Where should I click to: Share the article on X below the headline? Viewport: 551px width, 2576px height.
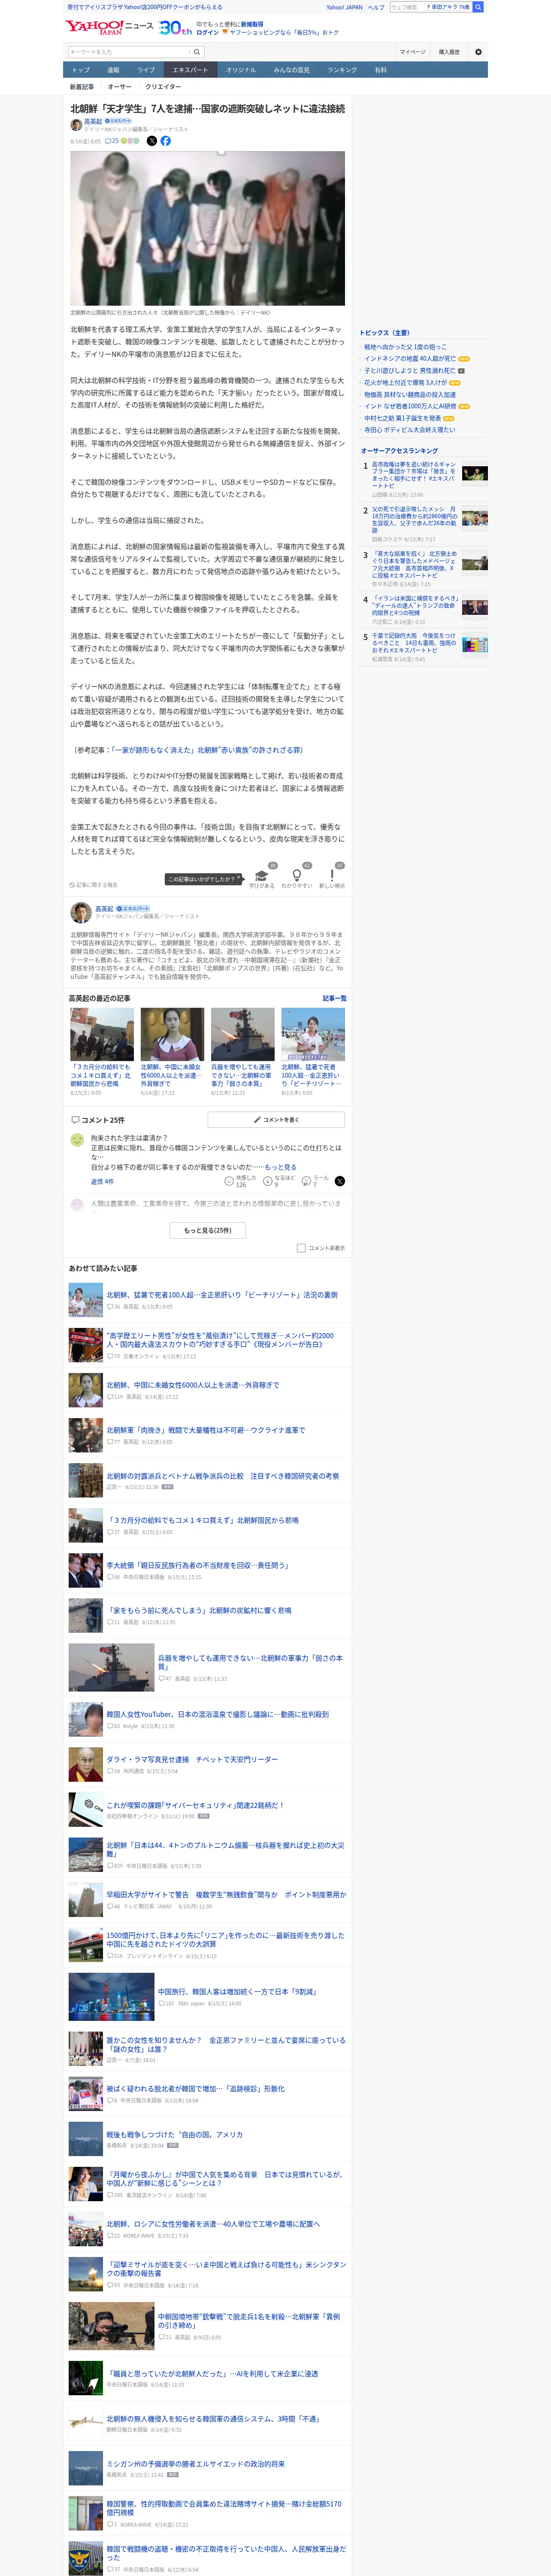[x=152, y=141]
